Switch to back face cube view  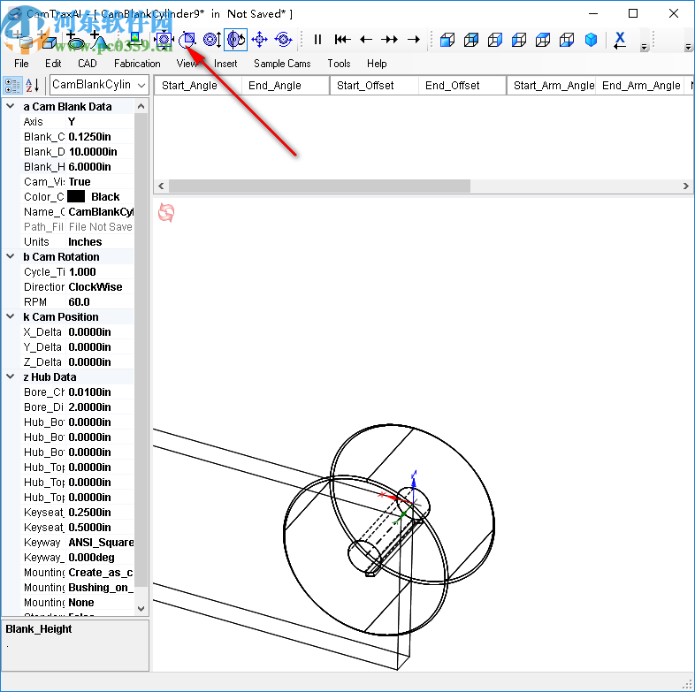coord(471,40)
